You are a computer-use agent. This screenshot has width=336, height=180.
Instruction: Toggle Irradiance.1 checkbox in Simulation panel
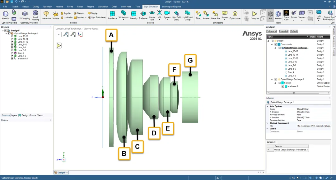pyautogui.click(x=283, y=86)
